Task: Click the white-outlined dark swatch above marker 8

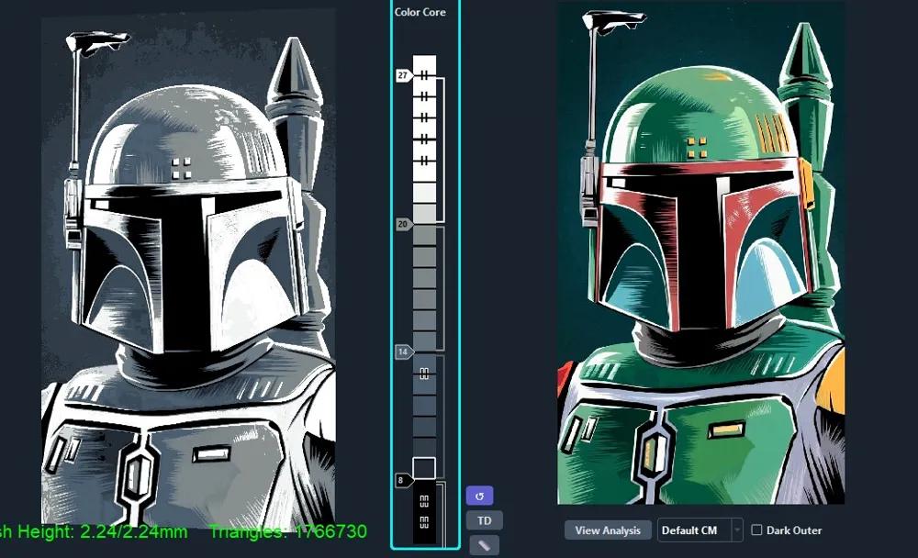Action: (x=424, y=468)
